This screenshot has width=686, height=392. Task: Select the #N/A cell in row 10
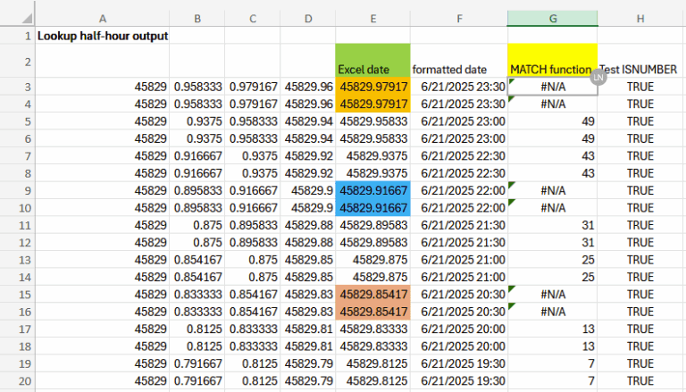coord(553,208)
